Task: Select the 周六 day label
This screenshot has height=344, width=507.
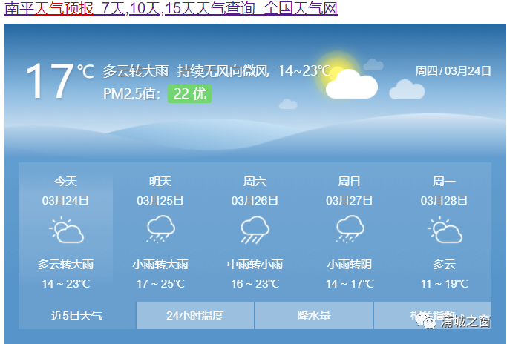Action: point(255,181)
